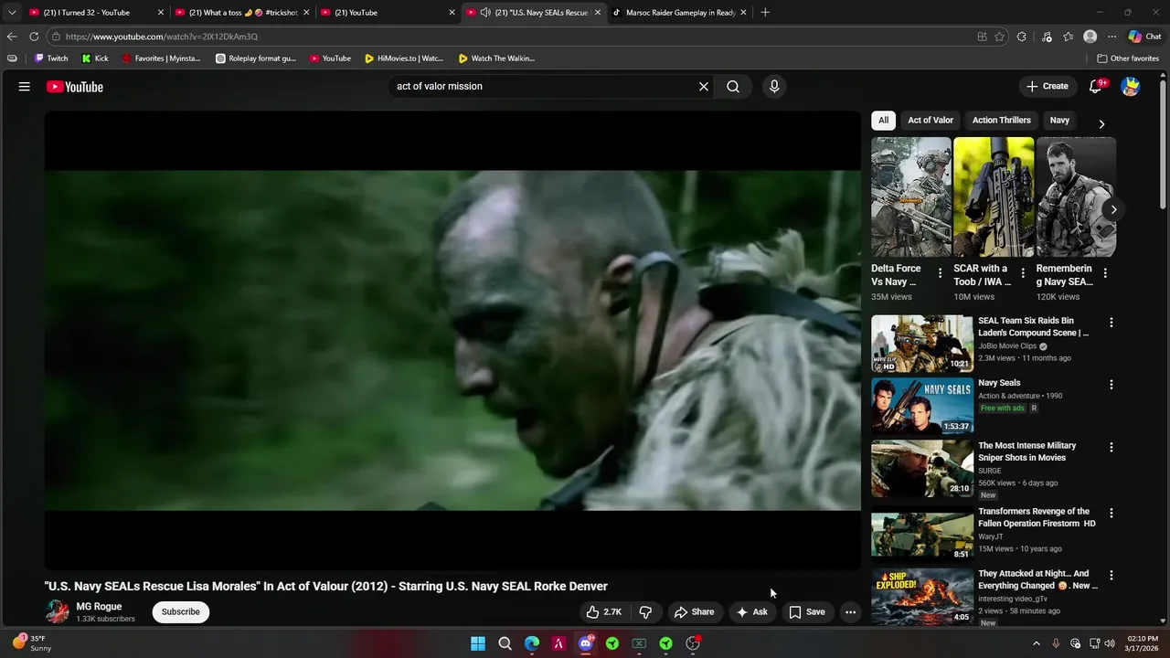Like the video with thumbs up
The width and height of the screenshot is (1170, 658).
click(604, 612)
